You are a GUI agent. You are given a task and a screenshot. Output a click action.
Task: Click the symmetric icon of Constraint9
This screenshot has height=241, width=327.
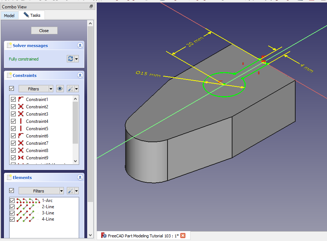coord(21,158)
